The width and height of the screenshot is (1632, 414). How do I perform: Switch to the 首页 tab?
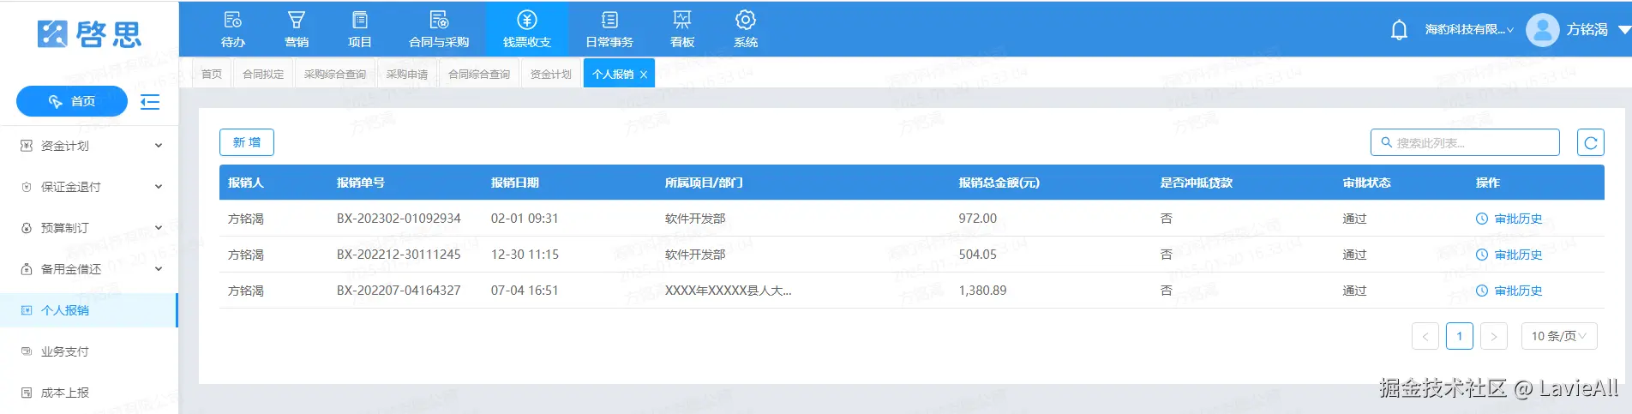212,75
